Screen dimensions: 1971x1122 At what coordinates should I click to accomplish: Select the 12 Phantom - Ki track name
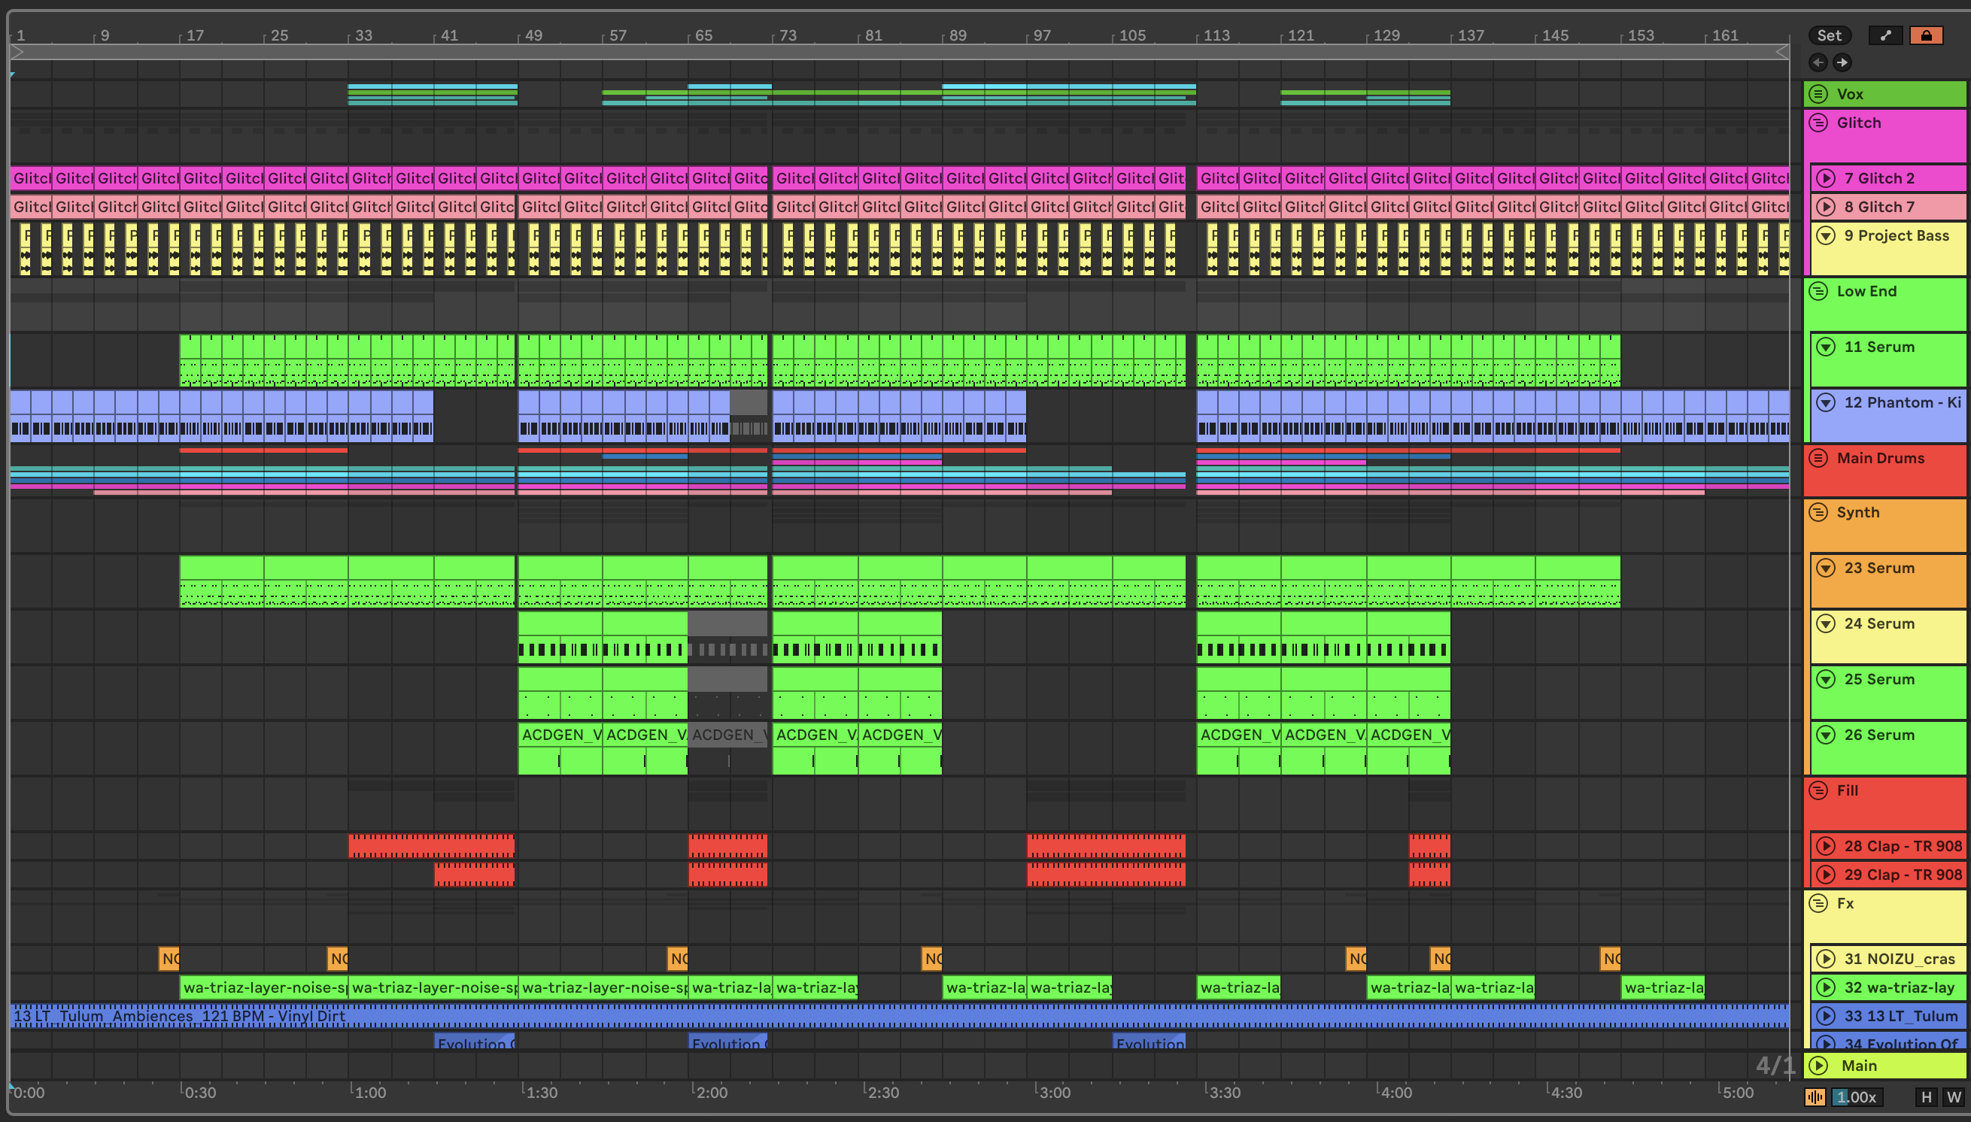coord(1903,402)
